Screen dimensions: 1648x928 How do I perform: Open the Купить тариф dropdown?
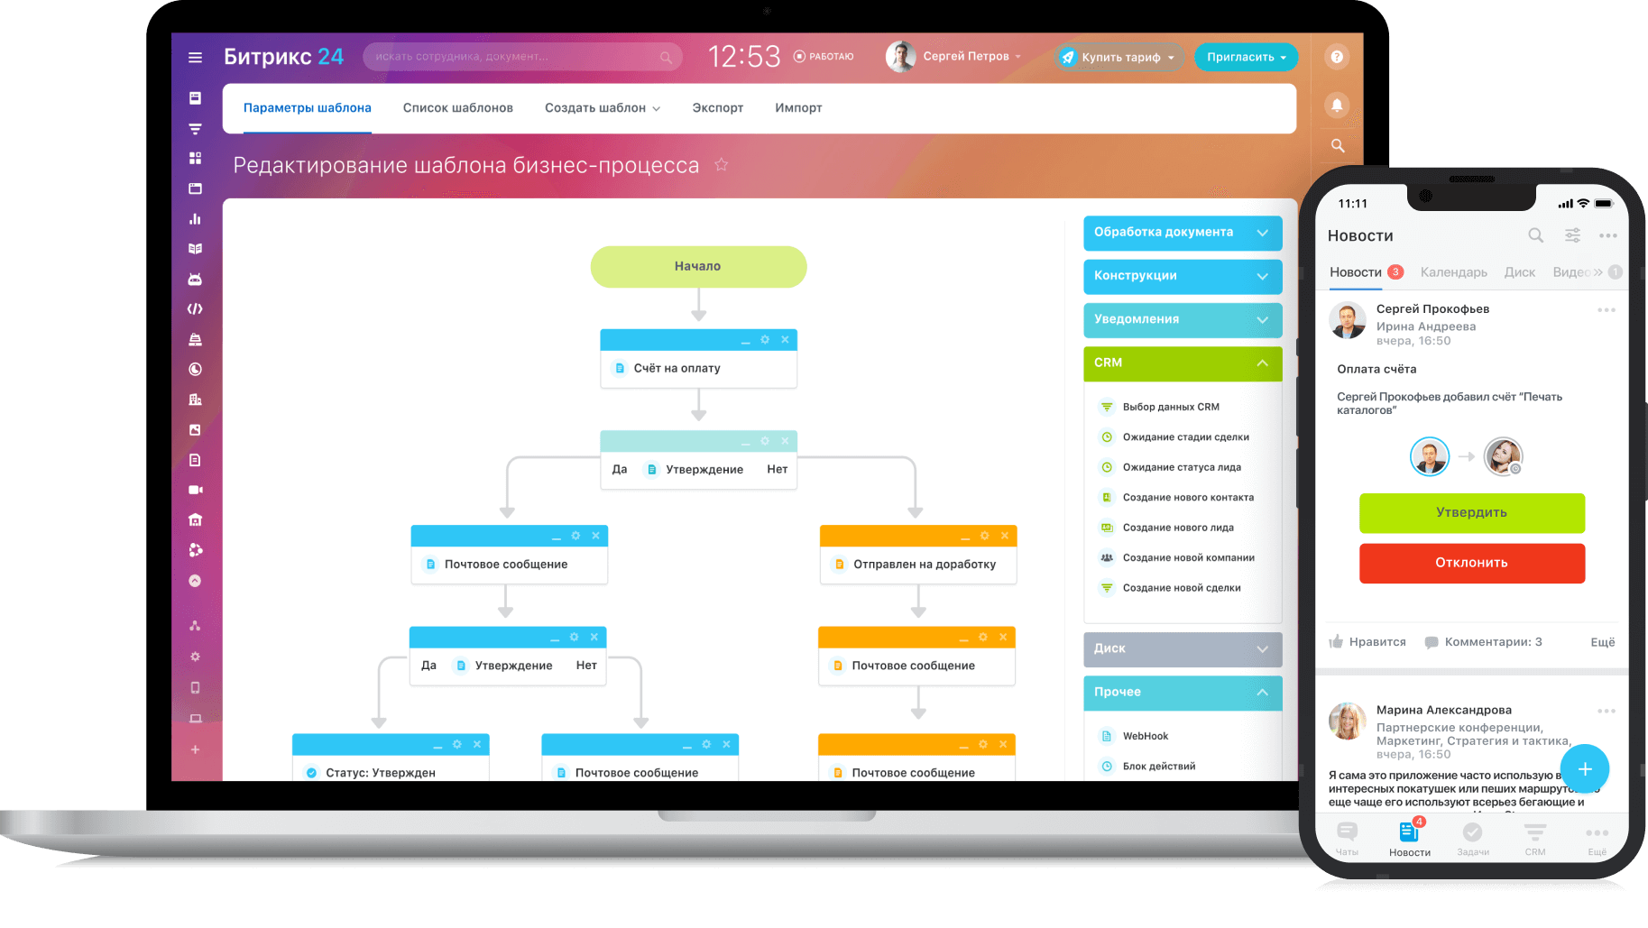(1121, 57)
